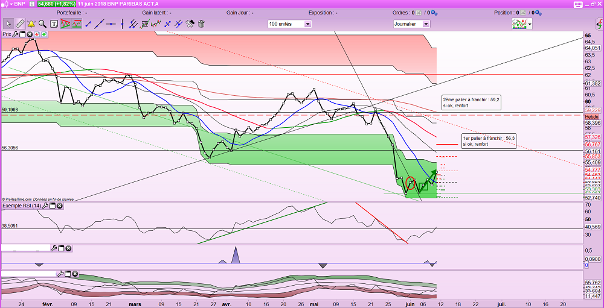Close the bottom indicator panel
Image resolution: width=604 pixels, height=308 pixels.
(x=75, y=274)
